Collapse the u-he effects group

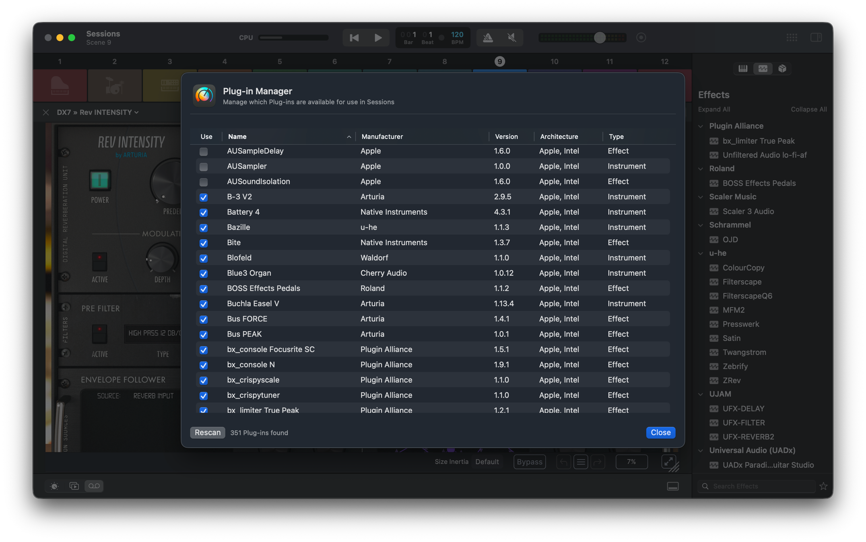(701, 253)
